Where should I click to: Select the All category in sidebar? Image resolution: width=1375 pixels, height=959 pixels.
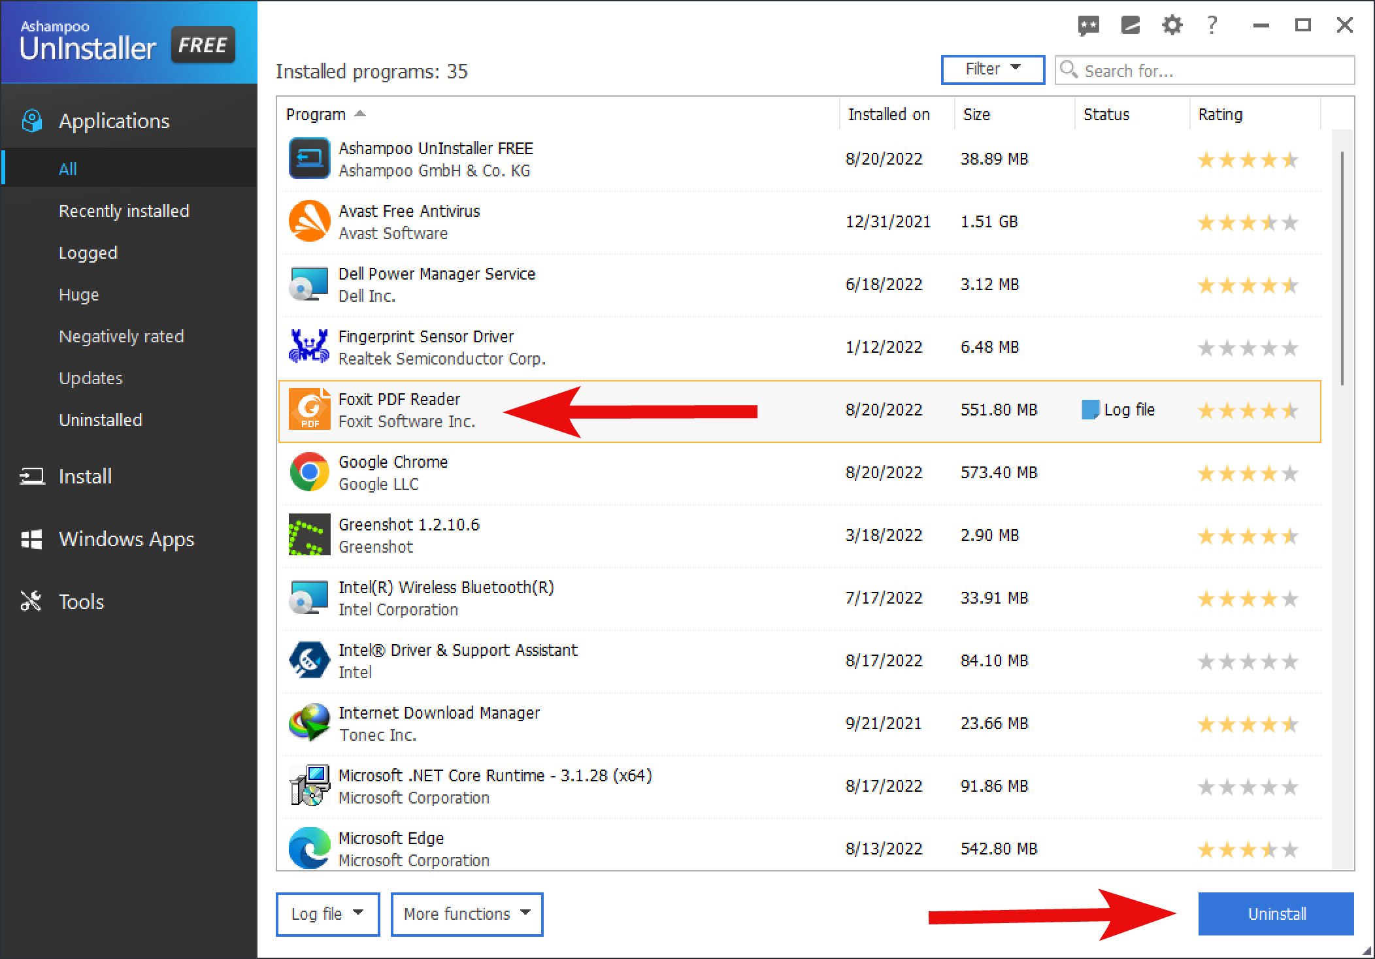coord(129,169)
